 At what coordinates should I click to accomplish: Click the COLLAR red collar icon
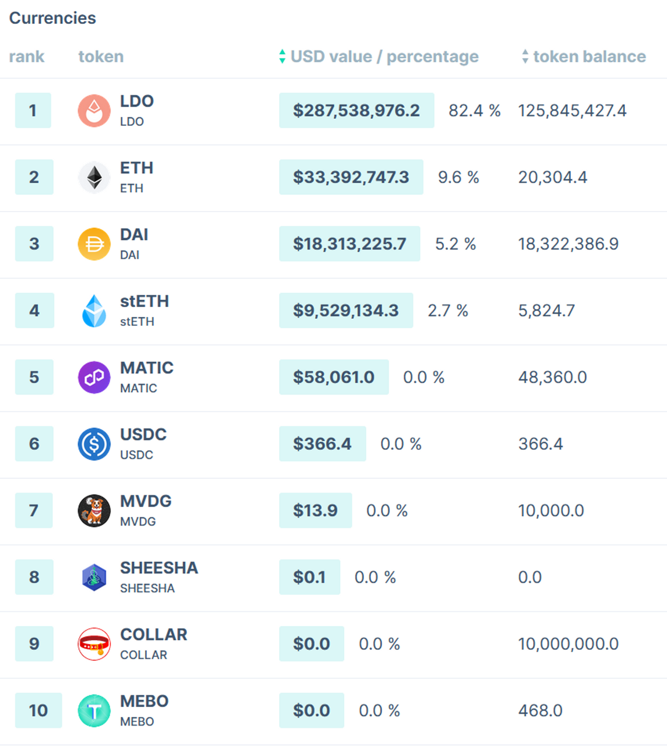pyautogui.click(x=94, y=644)
